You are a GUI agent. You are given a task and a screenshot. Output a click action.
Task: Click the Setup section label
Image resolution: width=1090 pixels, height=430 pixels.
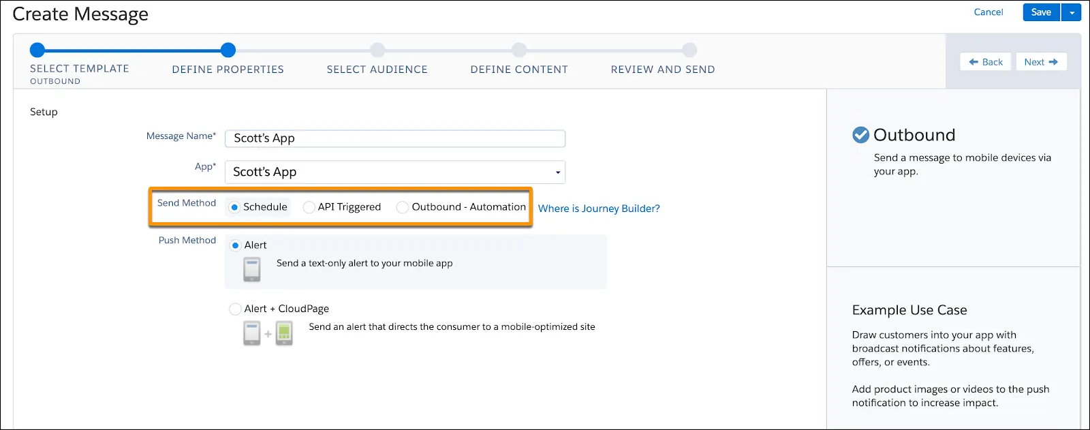pyautogui.click(x=44, y=112)
